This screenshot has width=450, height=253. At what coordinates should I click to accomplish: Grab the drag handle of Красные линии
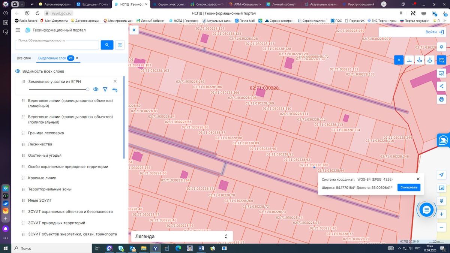24,178
